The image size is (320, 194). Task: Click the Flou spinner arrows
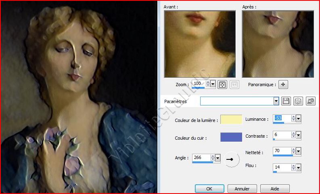293,167
